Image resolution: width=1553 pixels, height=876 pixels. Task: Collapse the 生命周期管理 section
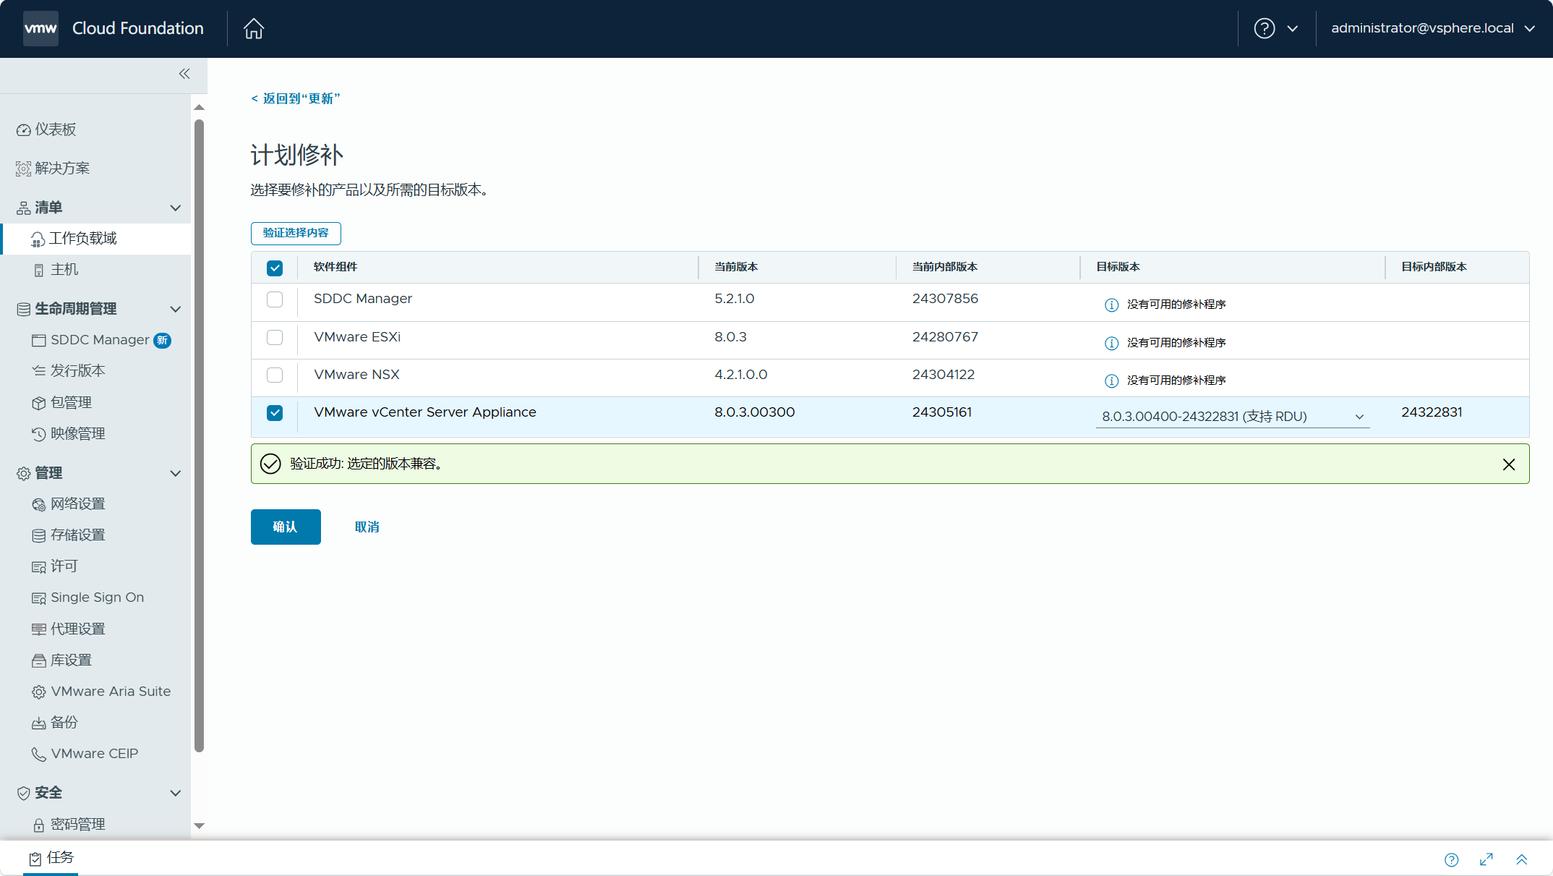175,310
